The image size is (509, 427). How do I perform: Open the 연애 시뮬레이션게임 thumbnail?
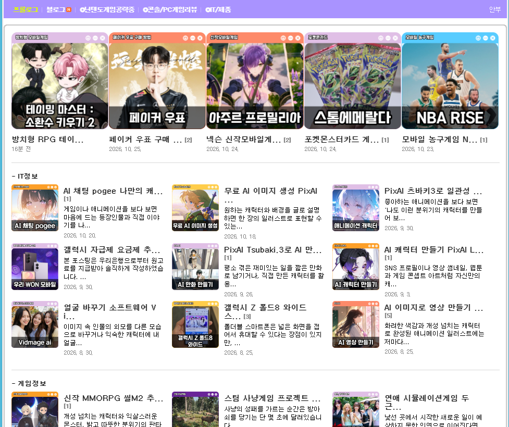(356, 409)
